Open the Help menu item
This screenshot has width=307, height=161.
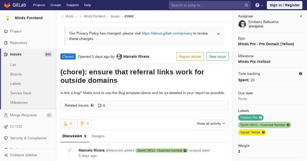pos(87,5)
